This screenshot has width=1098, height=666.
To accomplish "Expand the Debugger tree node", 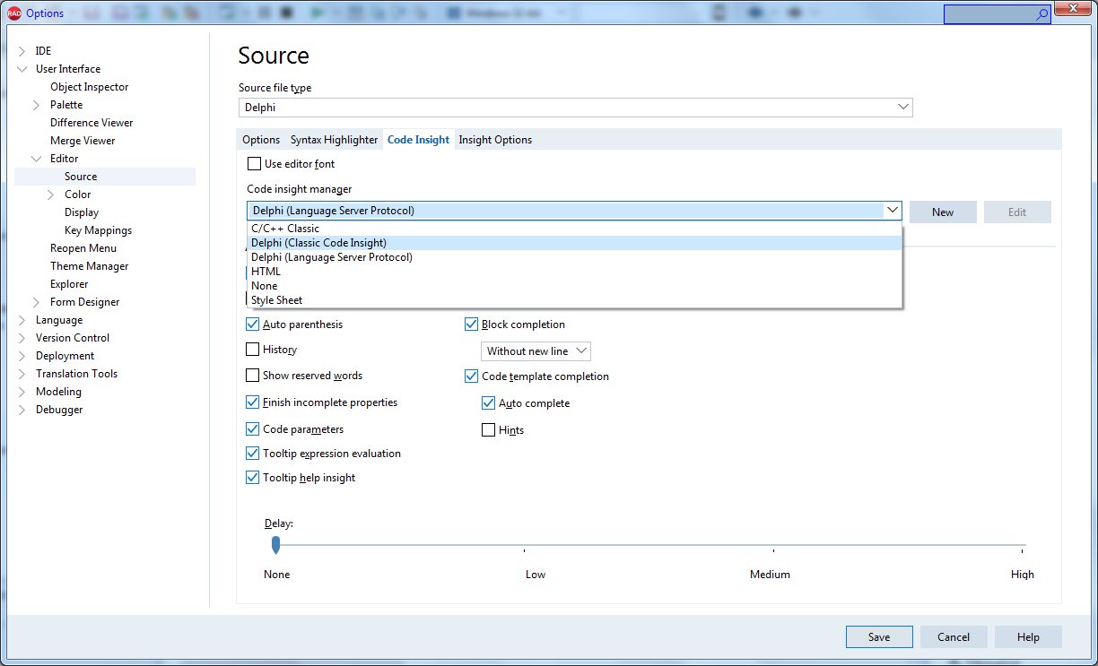I will pyautogui.click(x=22, y=410).
